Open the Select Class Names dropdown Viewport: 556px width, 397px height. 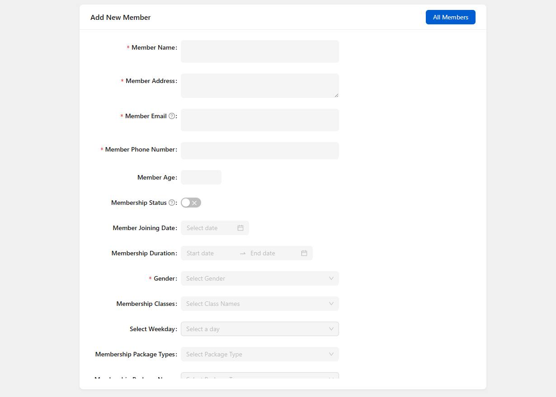tap(260, 304)
